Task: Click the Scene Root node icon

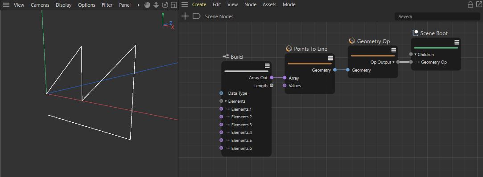Action: 415,33
